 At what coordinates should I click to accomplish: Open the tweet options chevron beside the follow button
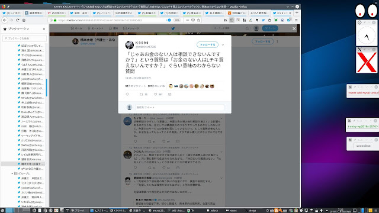223,45
